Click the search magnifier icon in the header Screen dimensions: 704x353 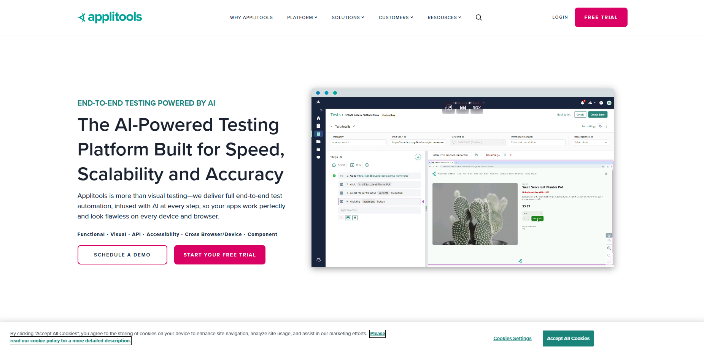[478, 17]
